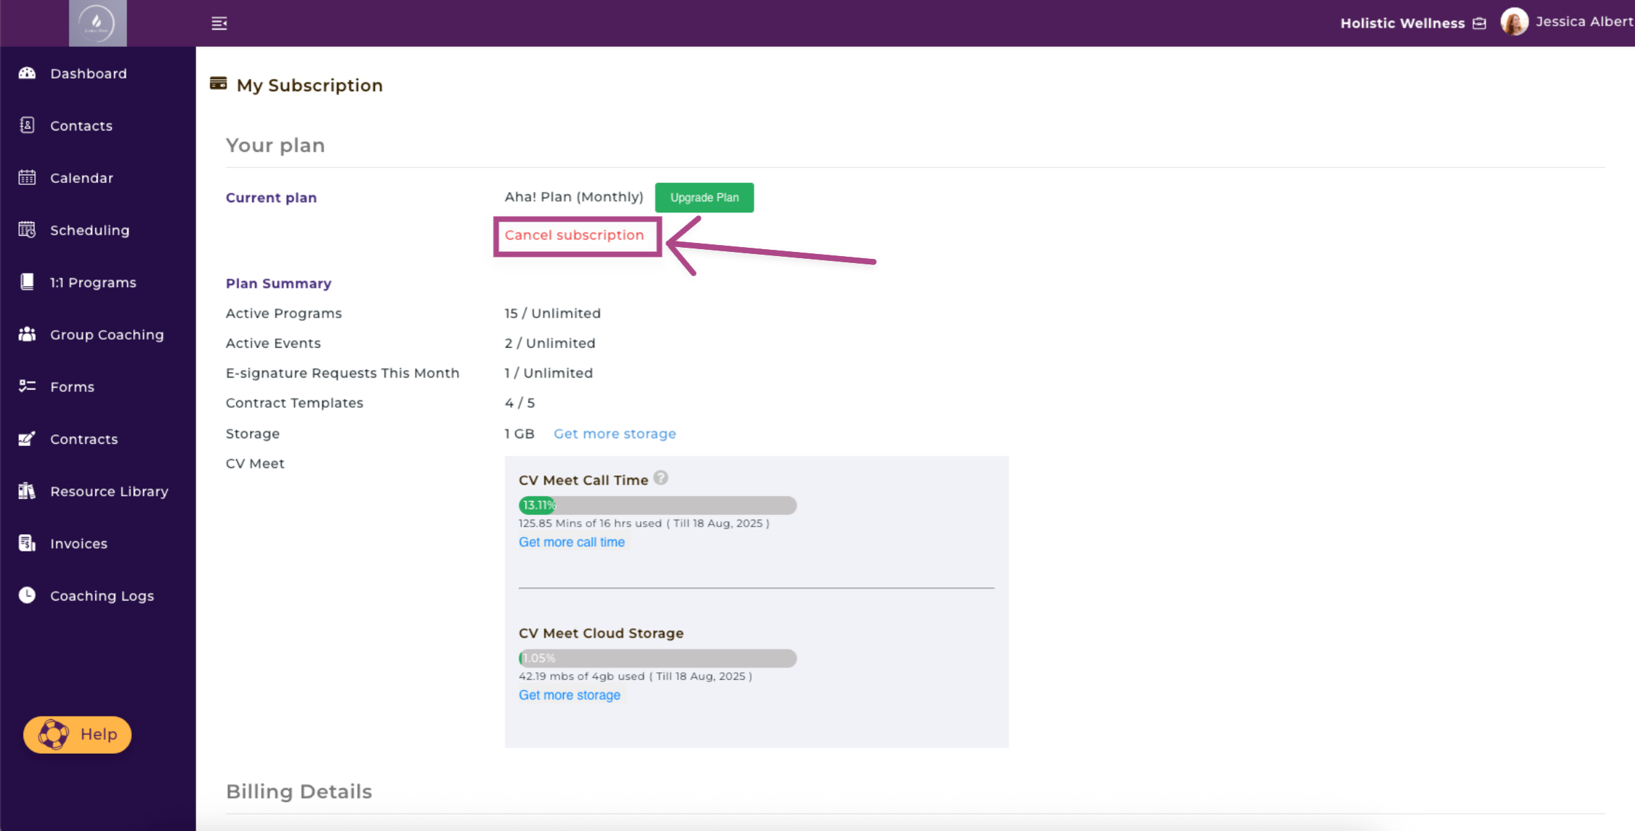
Task: Click the Billing Details heading
Action: [x=298, y=791]
